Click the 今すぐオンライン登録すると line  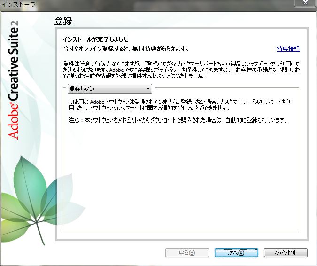tap(126, 49)
